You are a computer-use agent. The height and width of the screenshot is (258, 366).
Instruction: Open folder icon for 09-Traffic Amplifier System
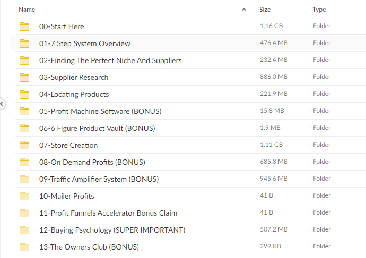coord(24,179)
